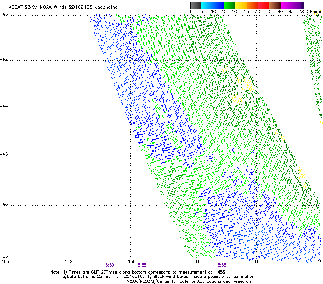Click the blue 10-15 knots legend swatch

coord(218,5)
